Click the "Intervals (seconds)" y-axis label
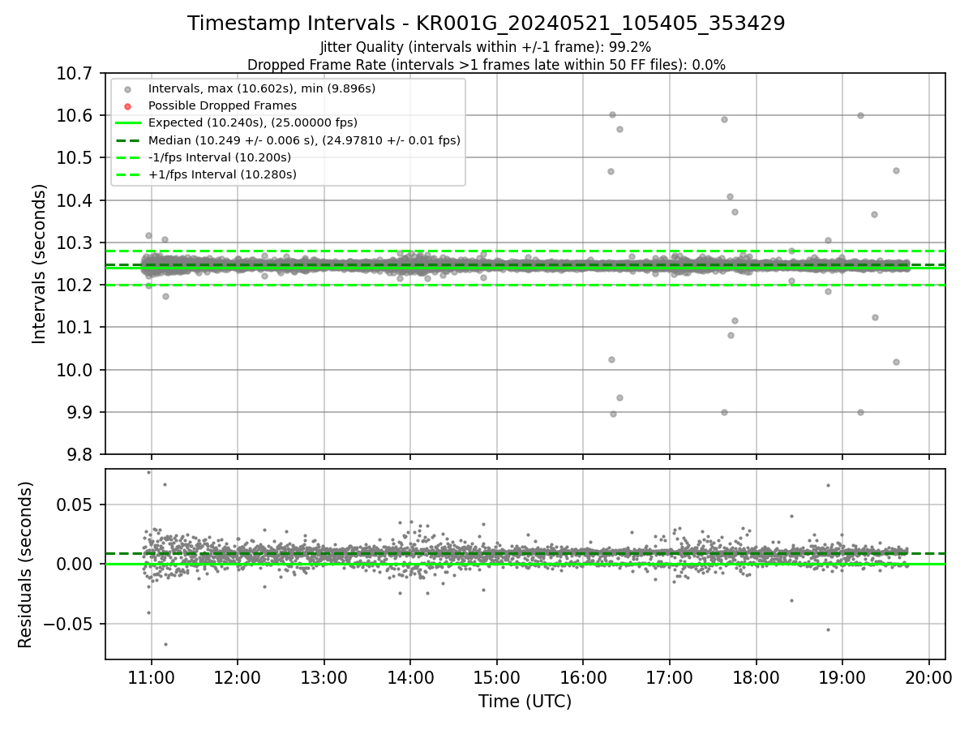Screen dimensions: 973x730 coord(40,264)
